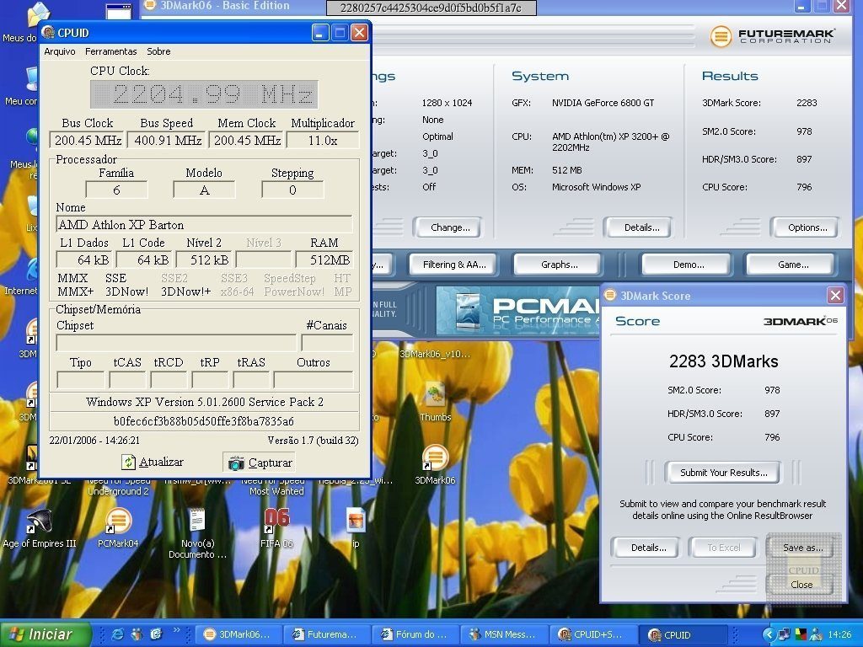
Task: Click the CPUID window title bar icon
Action: (x=48, y=33)
